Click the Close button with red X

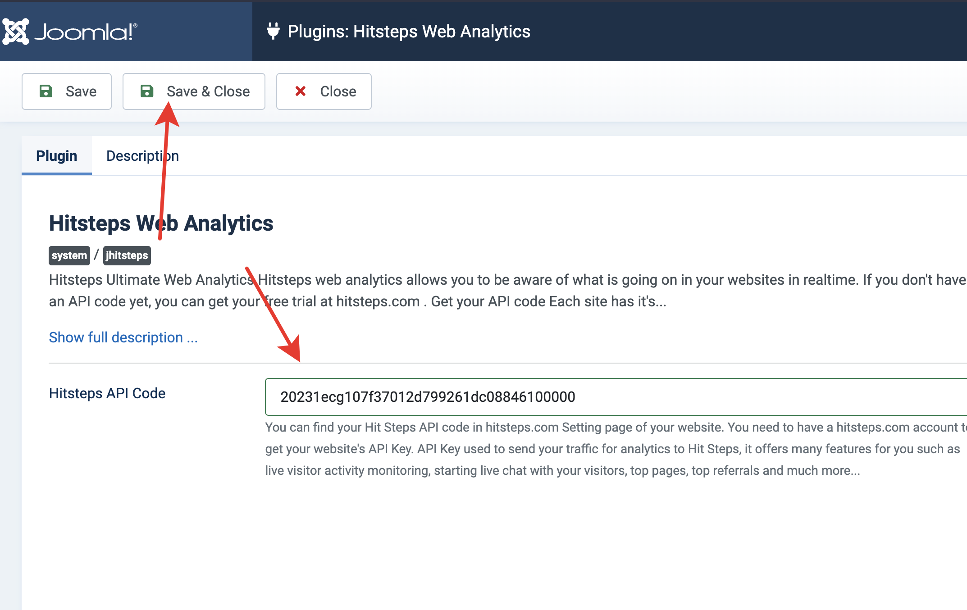click(324, 91)
